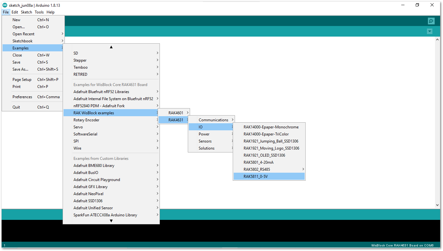Open Adafruit BusIO examples
This screenshot has height=251, width=443.
point(111,173)
